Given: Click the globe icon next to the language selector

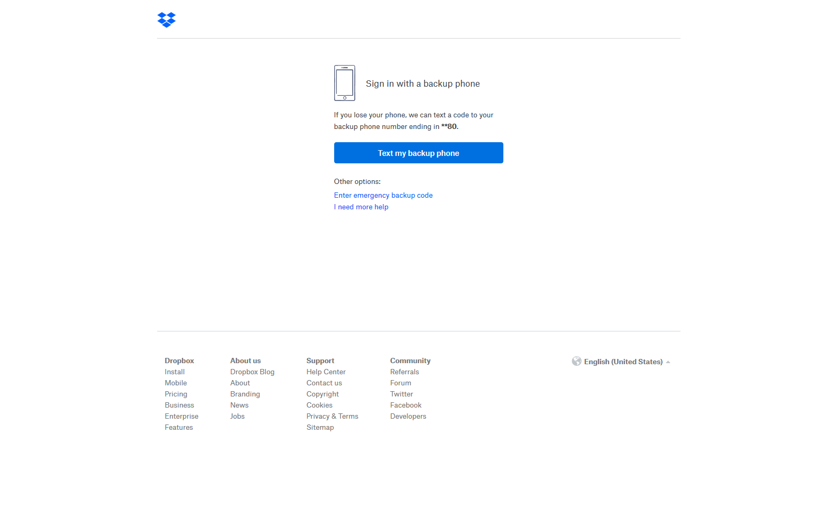Looking at the screenshot, I should pos(576,361).
